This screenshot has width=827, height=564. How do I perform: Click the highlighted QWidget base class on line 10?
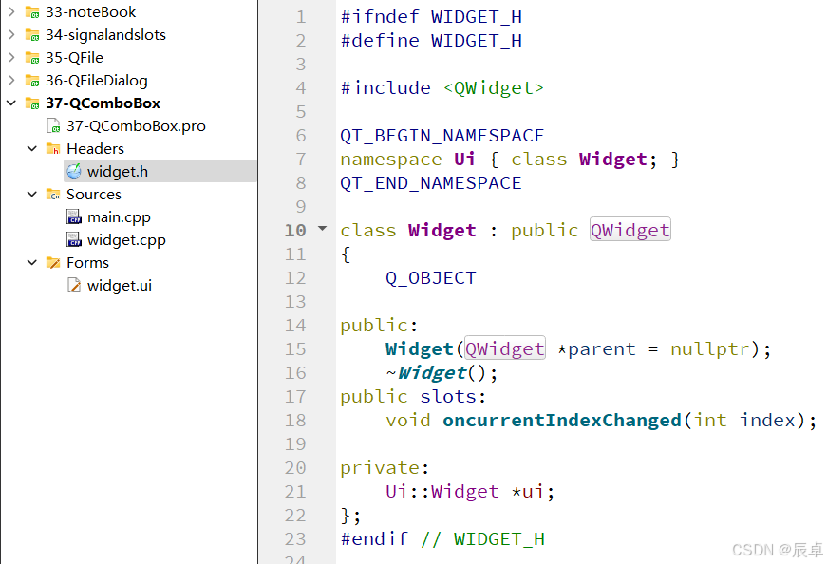630,230
